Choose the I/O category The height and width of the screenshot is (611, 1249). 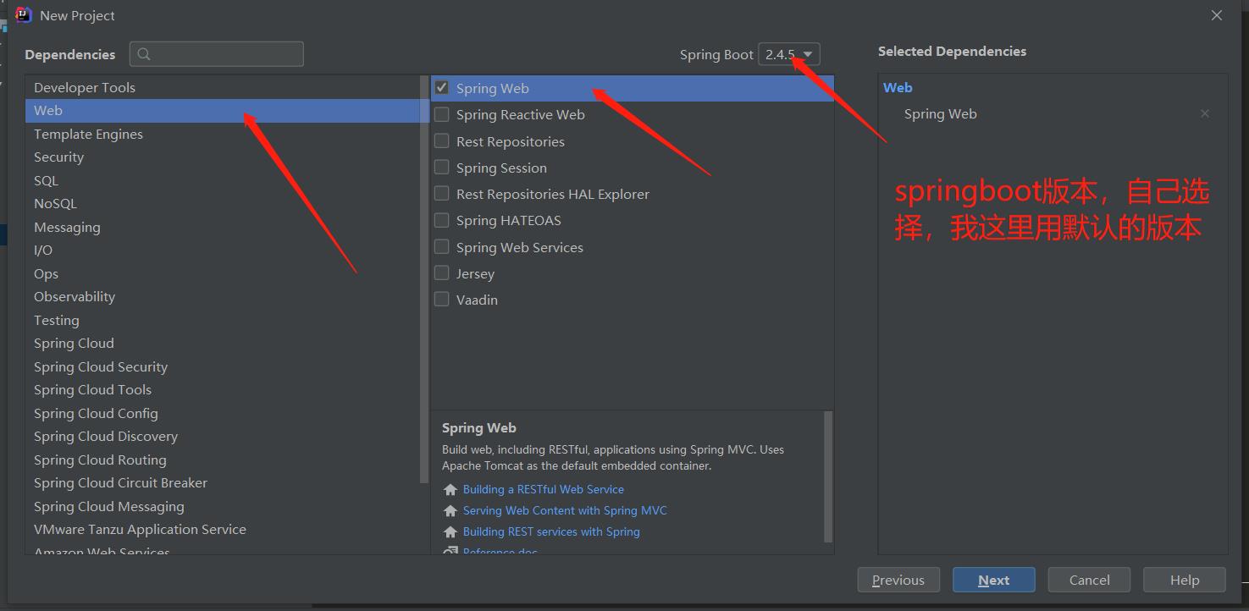224,250
